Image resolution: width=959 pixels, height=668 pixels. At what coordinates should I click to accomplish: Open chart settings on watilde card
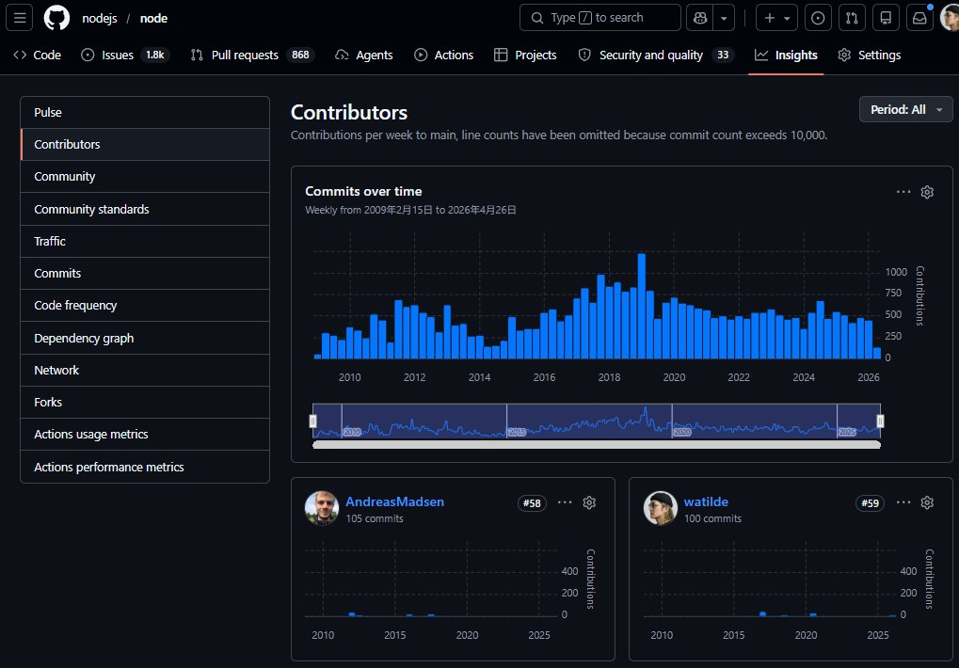[927, 502]
